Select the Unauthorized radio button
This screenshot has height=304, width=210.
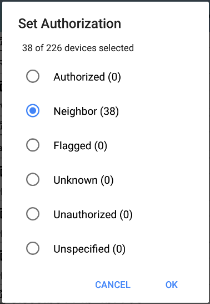[x=33, y=214]
